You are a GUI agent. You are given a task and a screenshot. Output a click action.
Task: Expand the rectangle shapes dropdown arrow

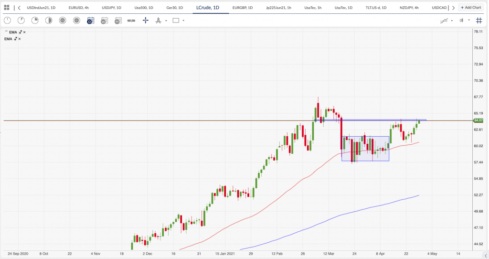[x=183, y=21]
